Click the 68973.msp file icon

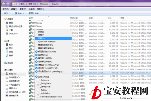(30, 26)
